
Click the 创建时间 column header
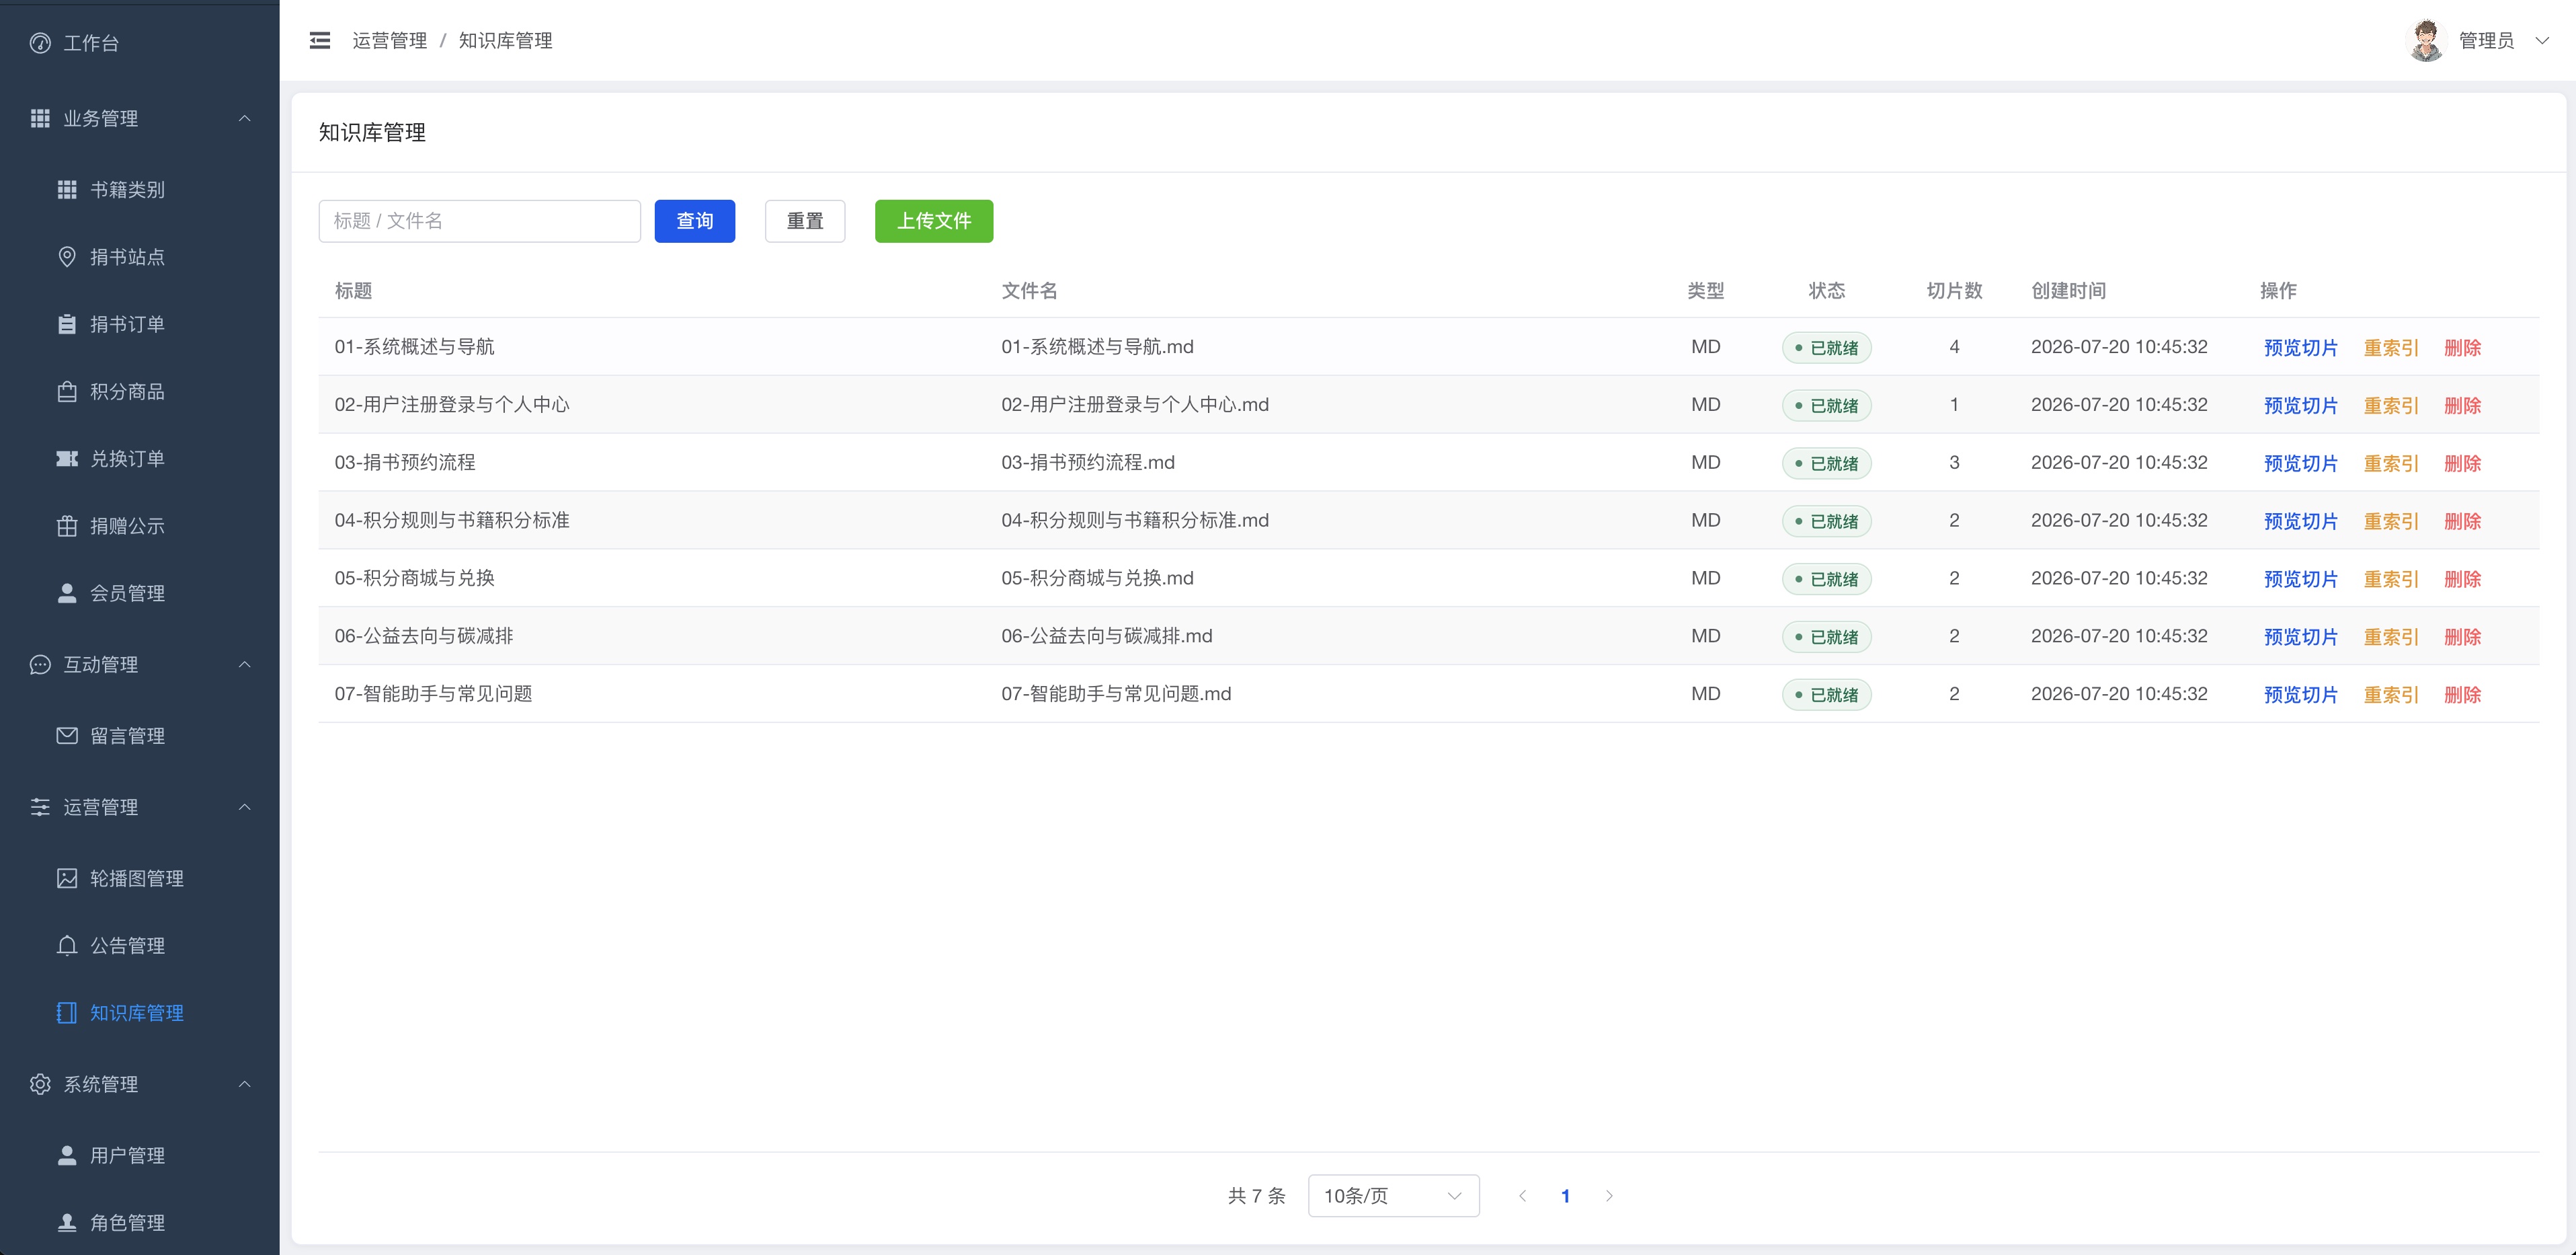(2068, 291)
